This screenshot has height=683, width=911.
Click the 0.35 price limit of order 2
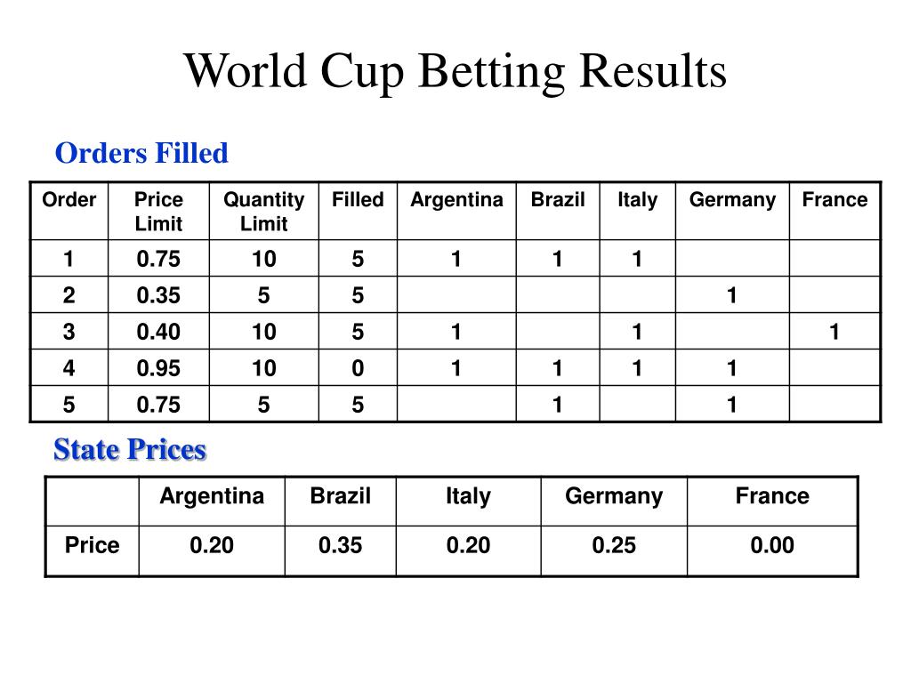[158, 295]
